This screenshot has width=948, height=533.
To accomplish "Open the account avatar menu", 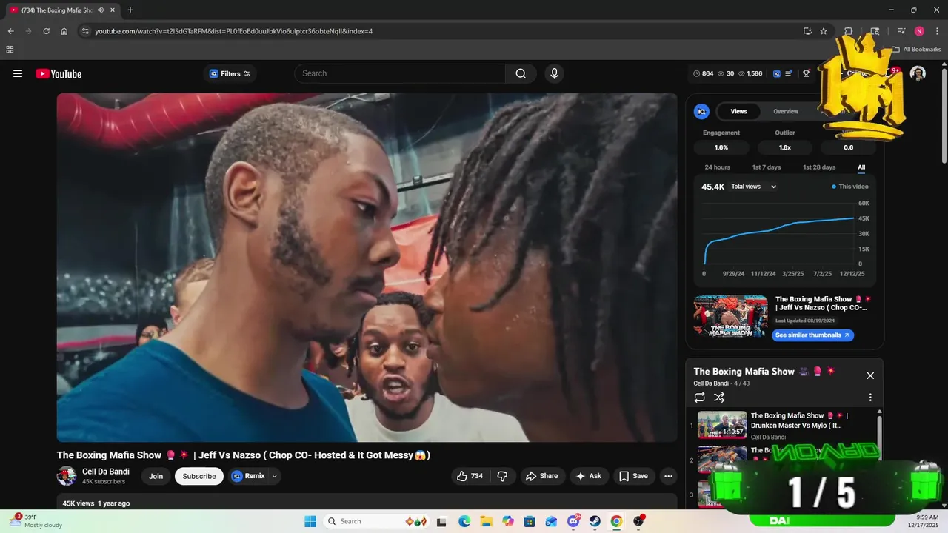I will (x=918, y=73).
